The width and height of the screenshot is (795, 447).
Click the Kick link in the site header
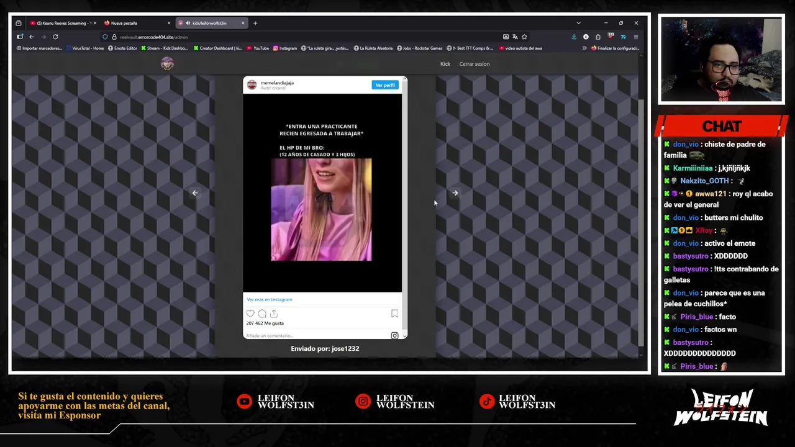pos(445,64)
